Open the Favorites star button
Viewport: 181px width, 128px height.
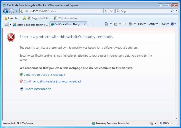(11, 18)
